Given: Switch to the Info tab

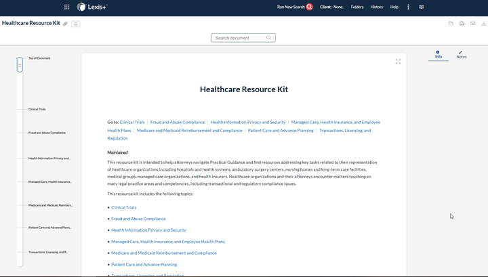Looking at the screenshot, I should (439, 55).
